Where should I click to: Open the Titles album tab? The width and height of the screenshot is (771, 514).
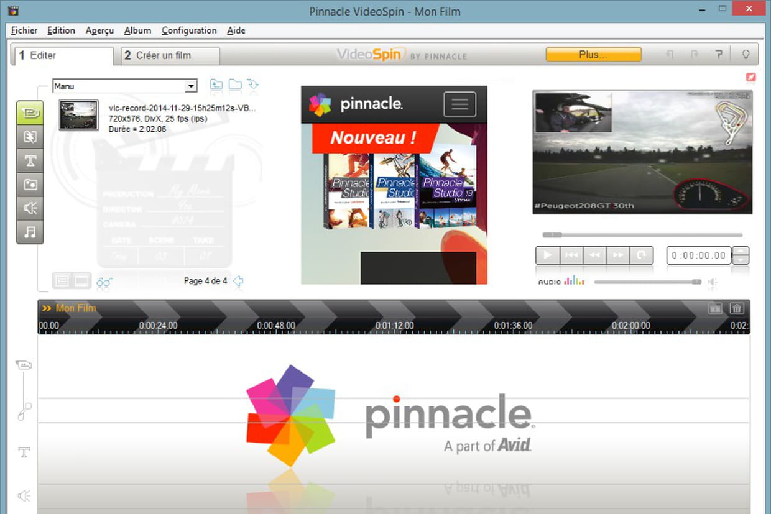pos(30,160)
